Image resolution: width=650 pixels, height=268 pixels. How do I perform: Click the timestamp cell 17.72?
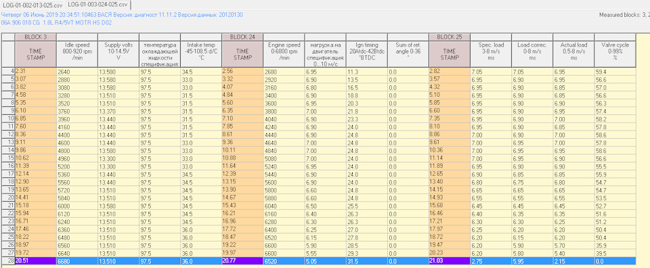[242, 229]
